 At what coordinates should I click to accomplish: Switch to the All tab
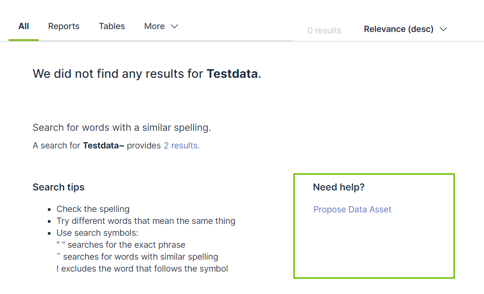[x=23, y=26]
